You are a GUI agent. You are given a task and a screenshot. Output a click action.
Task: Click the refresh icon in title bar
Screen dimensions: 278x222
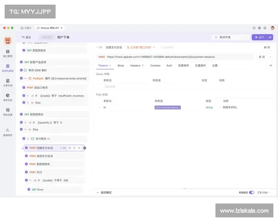(x=254, y=28)
